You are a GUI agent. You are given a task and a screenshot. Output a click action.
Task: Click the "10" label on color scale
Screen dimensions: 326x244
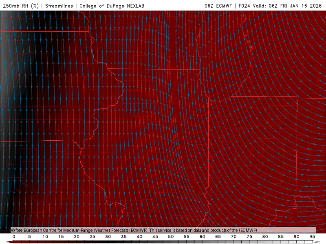(45, 237)
